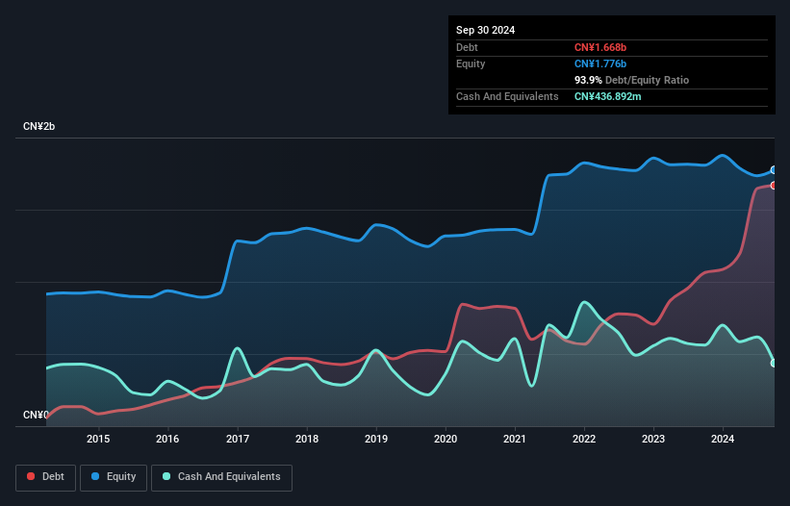Click the 2024 x-axis label

[723, 439]
